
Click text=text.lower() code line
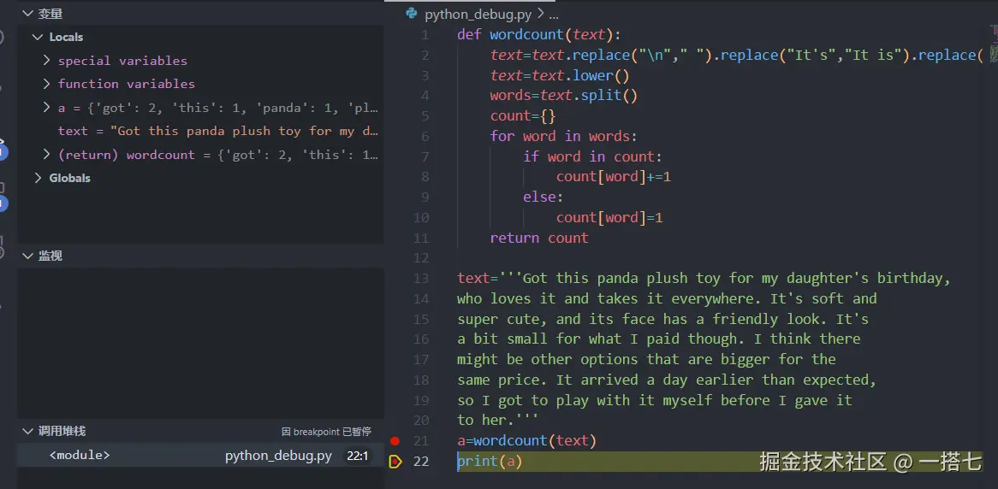pyautogui.click(x=560, y=76)
